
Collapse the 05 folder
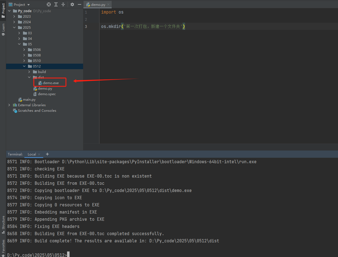(x=19, y=44)
